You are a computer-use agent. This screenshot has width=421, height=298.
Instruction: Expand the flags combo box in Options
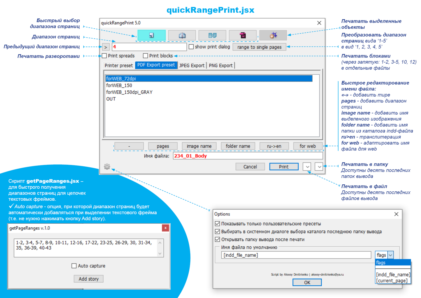click(x=390, y=255)
